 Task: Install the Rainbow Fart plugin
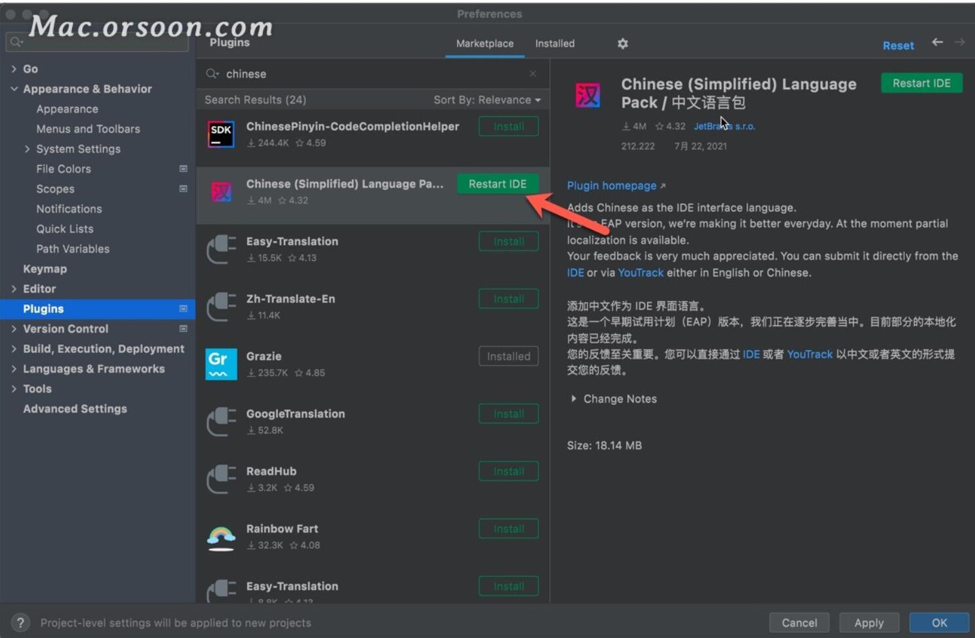(x=509, y=528)
